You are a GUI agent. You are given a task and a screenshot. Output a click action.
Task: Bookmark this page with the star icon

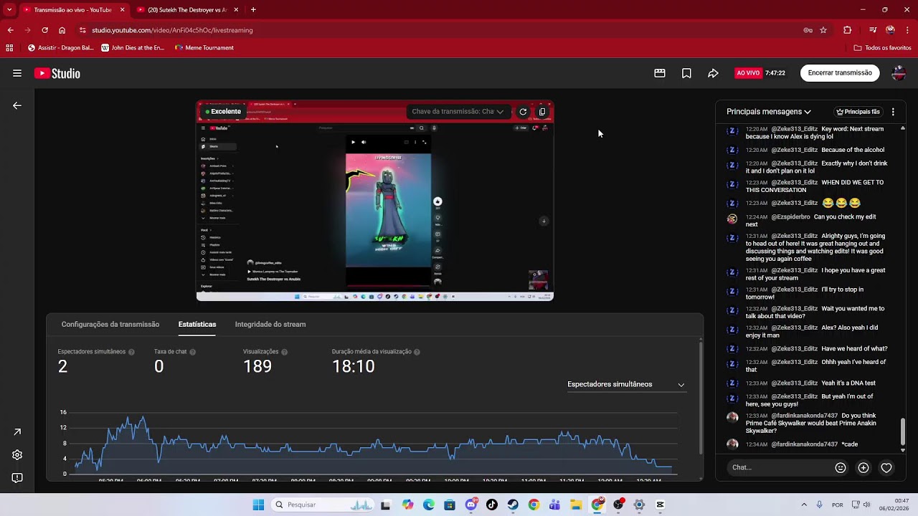(823, 30)
